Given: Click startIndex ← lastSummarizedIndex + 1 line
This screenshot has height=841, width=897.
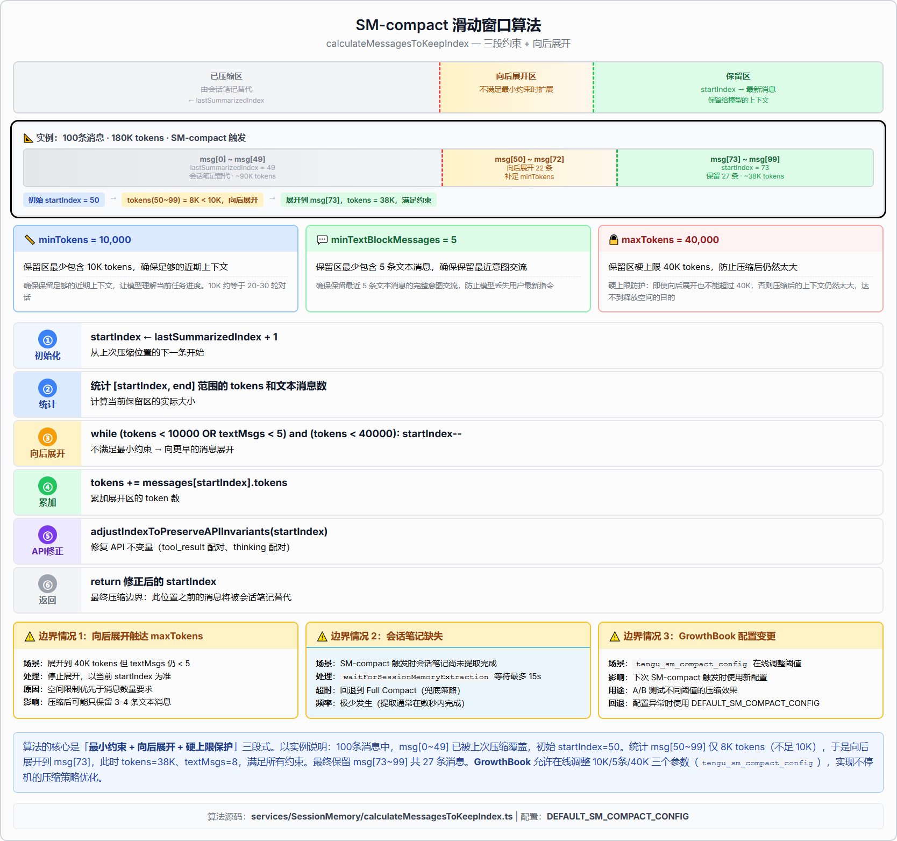Looking at the screenshot, I should pos(184,337).
